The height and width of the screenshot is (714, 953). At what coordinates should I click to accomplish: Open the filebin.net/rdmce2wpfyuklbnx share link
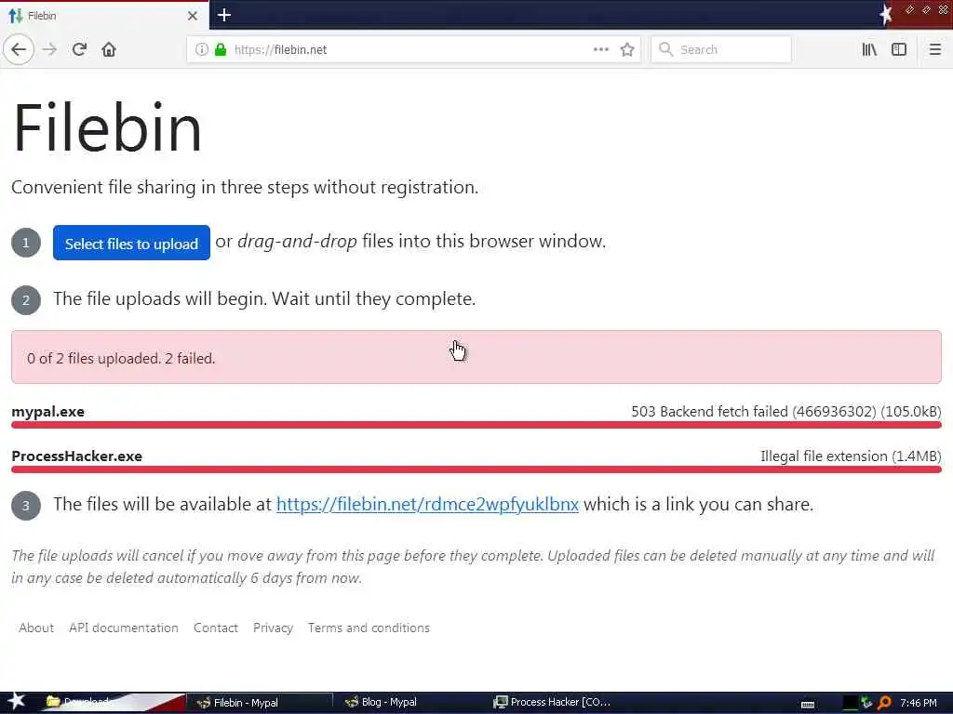point(427,504)
